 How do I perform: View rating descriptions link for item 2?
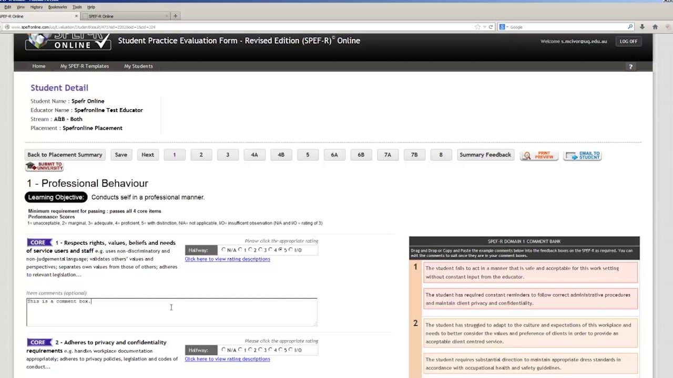tap(227, 359)
